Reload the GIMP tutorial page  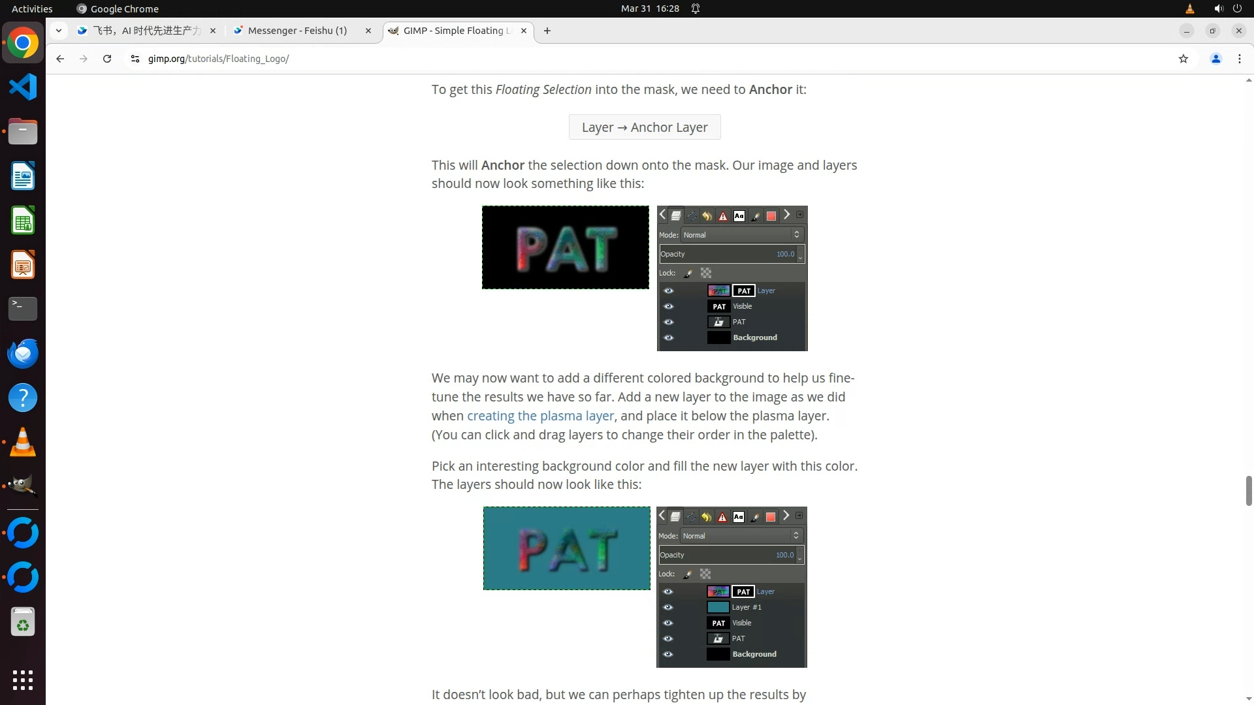tap(107, 59)
